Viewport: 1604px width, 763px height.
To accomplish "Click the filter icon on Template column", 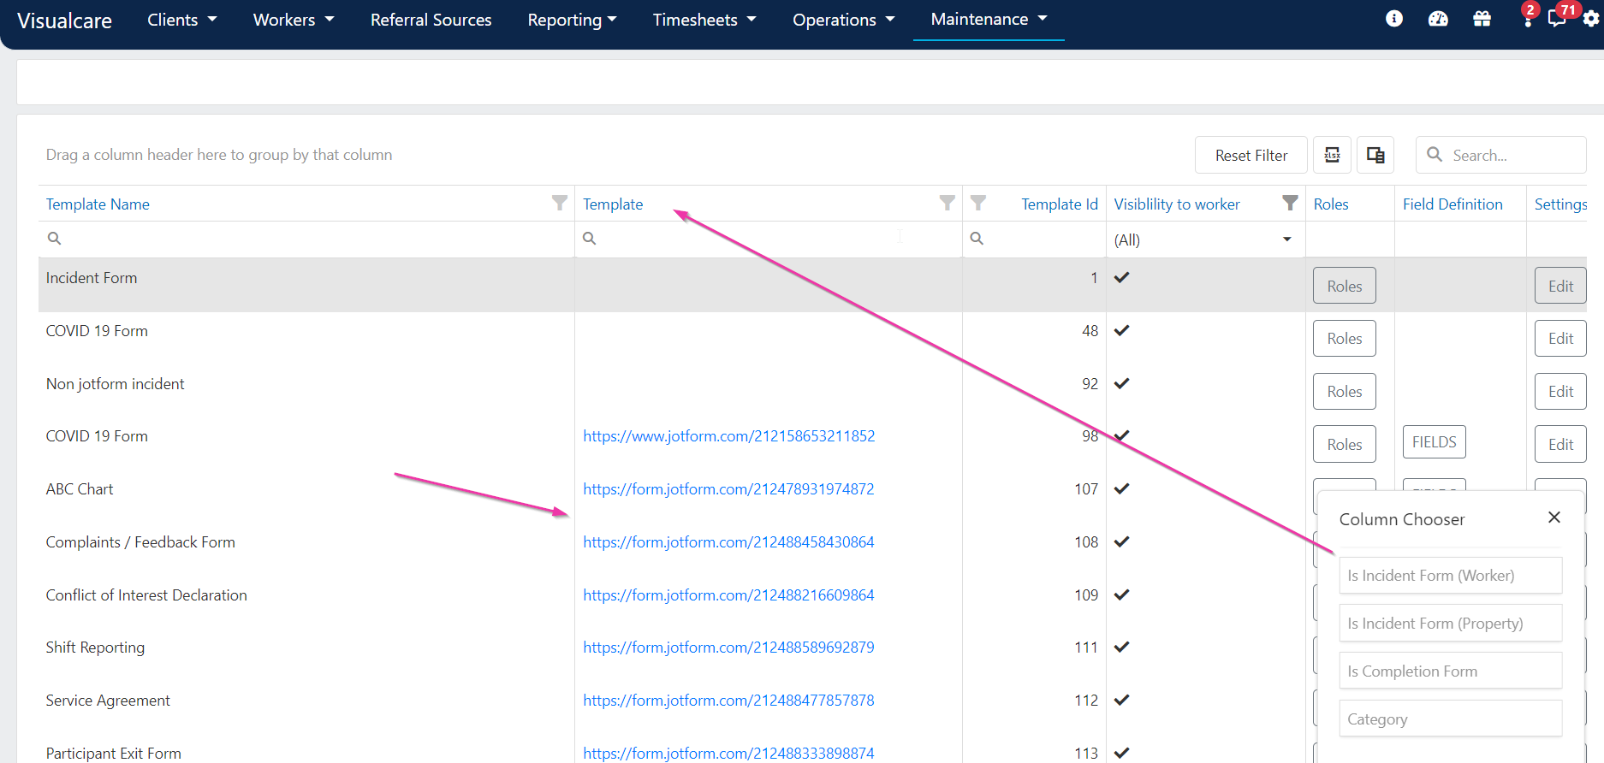I will tap(948, 203).
